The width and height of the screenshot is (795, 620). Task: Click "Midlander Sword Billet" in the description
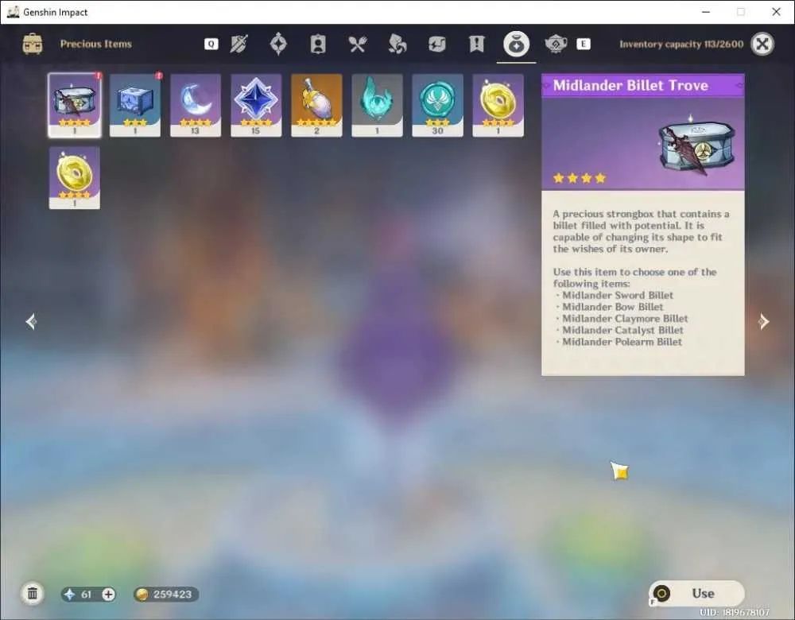(618, 295)
